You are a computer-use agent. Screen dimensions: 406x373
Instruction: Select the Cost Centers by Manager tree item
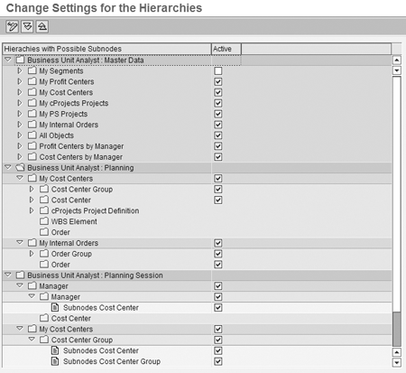tap(81, 157)
